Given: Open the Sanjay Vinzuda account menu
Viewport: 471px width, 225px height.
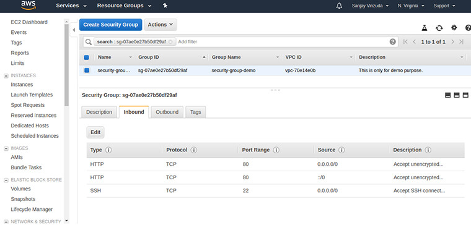Looking at the screenshot, I should point(370,6).
